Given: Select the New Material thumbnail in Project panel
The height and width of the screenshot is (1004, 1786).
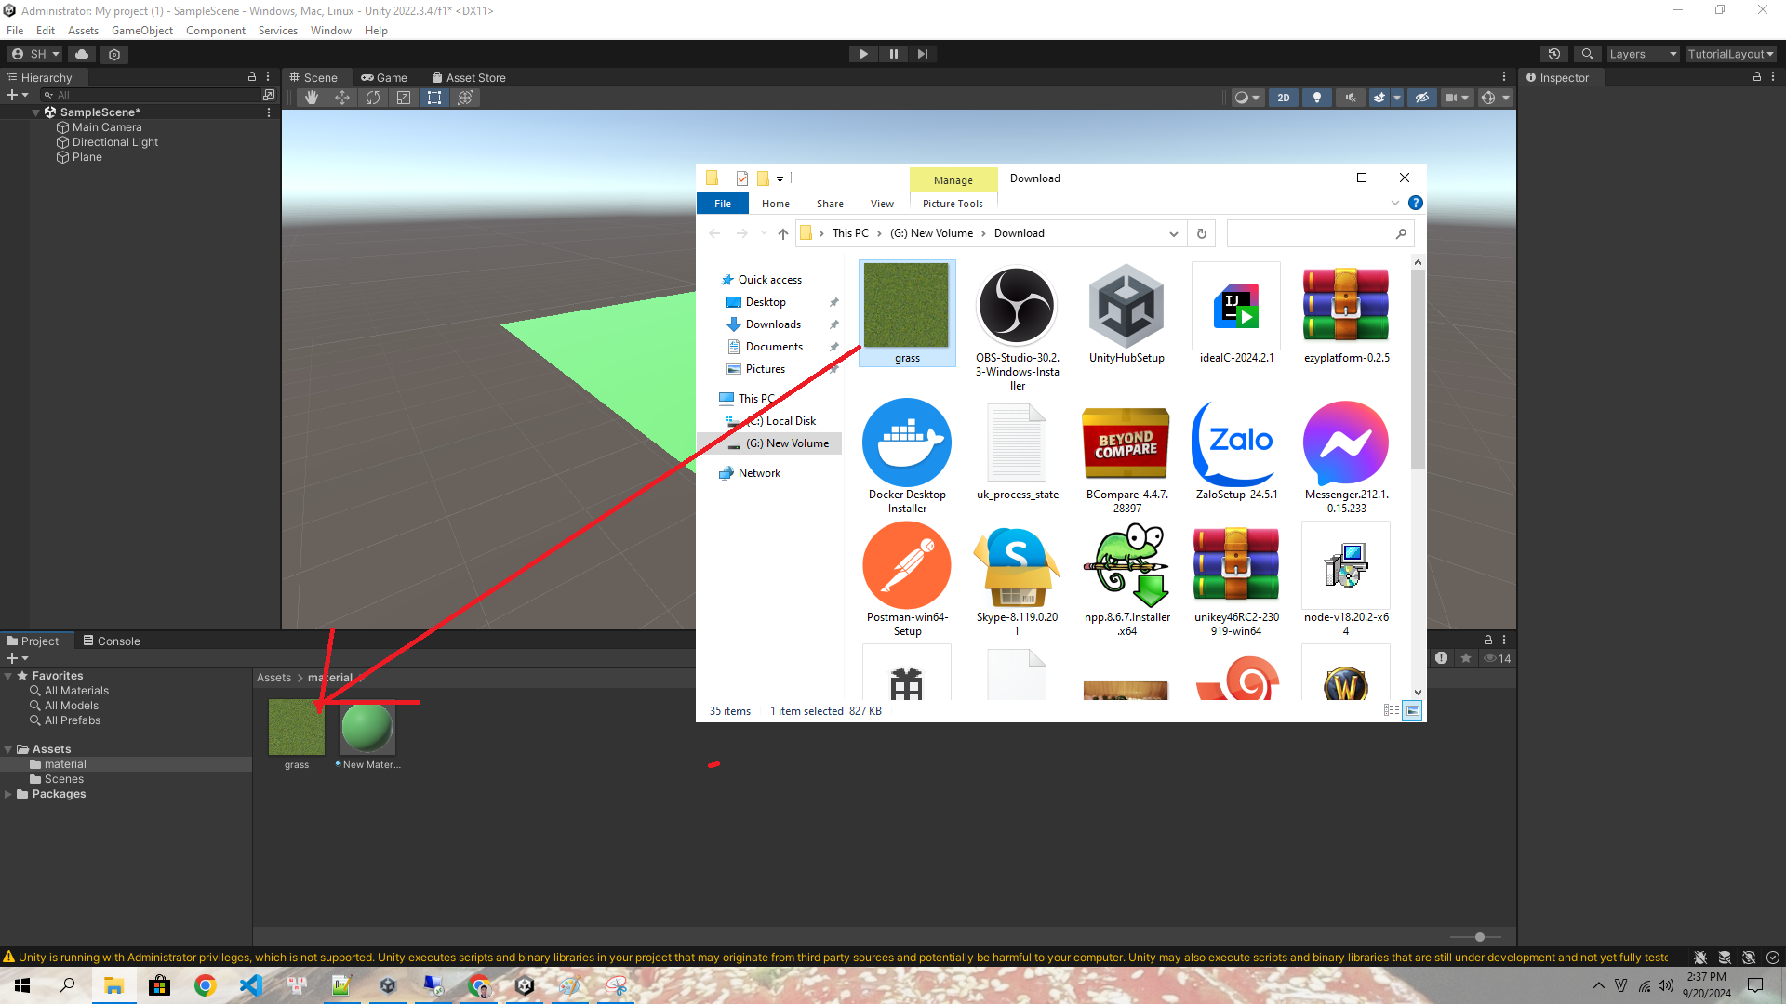Looking at the screenshot, I should click(x=367, y=728).
